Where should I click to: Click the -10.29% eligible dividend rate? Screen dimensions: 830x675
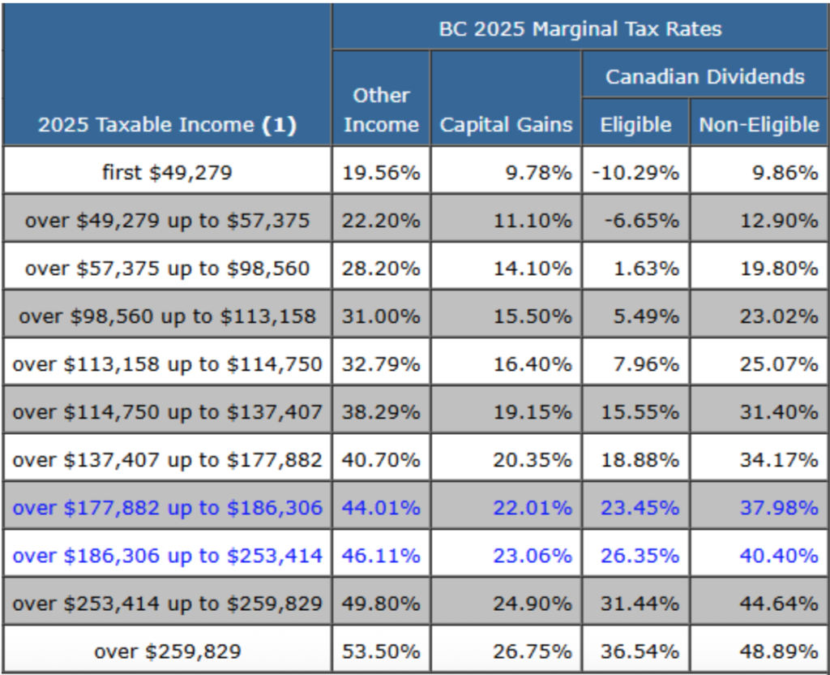tap(635, 172)
